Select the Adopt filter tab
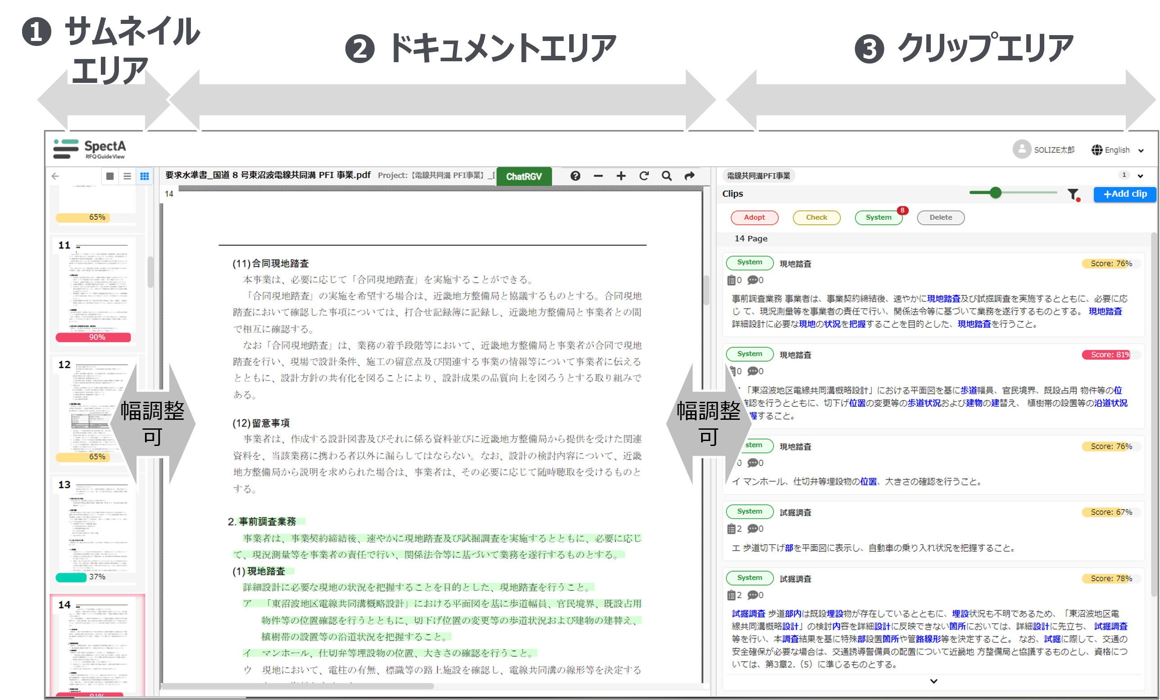The width and height of the screenshot is (1160, 700). tap(754, 217)
